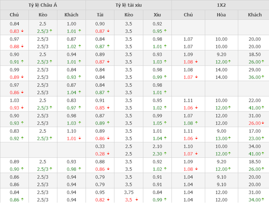269x203 pixels.
Task: Select the 3.75 Kèo value
Action: coord(129,192)
